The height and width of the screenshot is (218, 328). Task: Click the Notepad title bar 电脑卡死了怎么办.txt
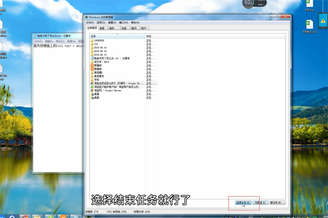coord(54,36)
